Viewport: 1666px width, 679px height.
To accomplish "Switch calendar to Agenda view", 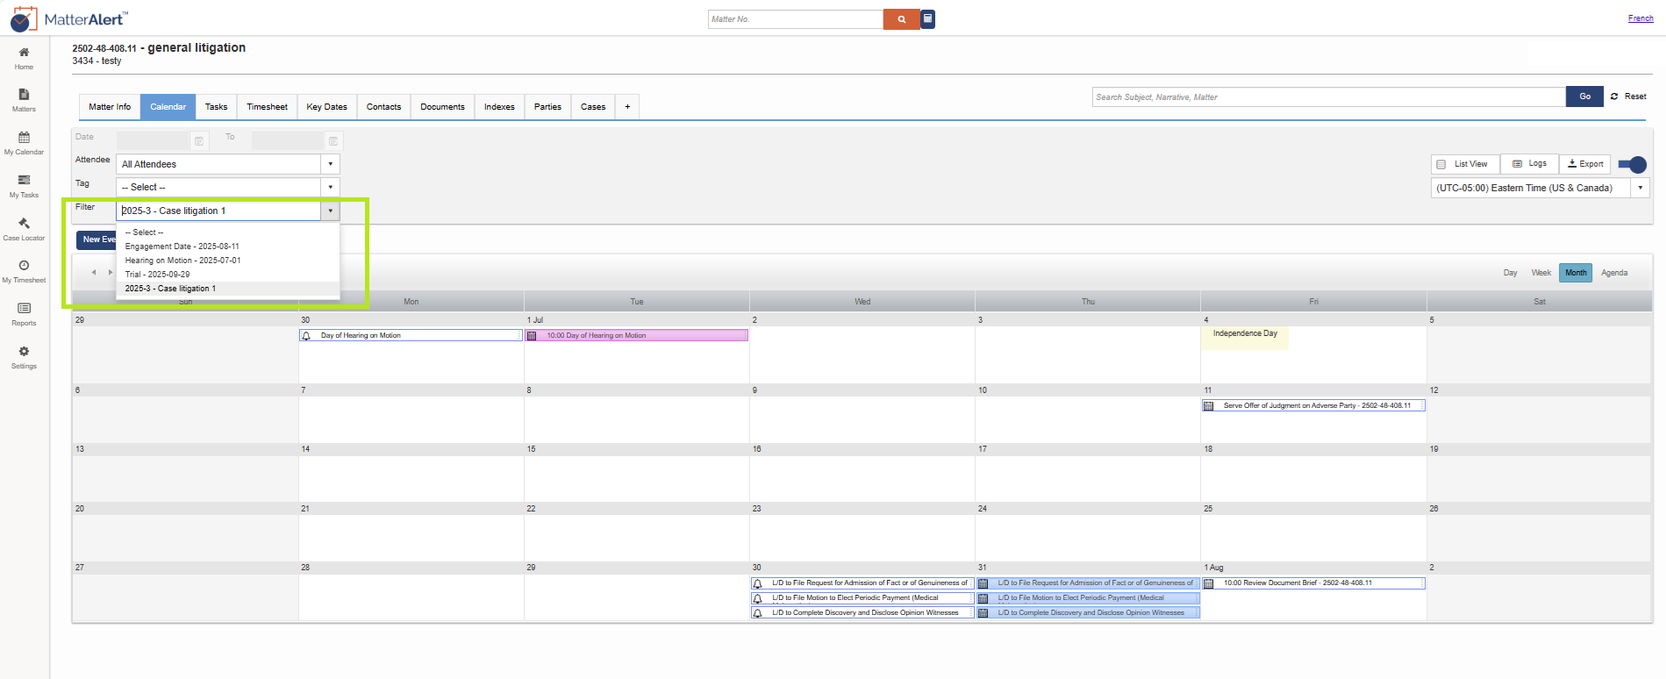I will 1614,273.
